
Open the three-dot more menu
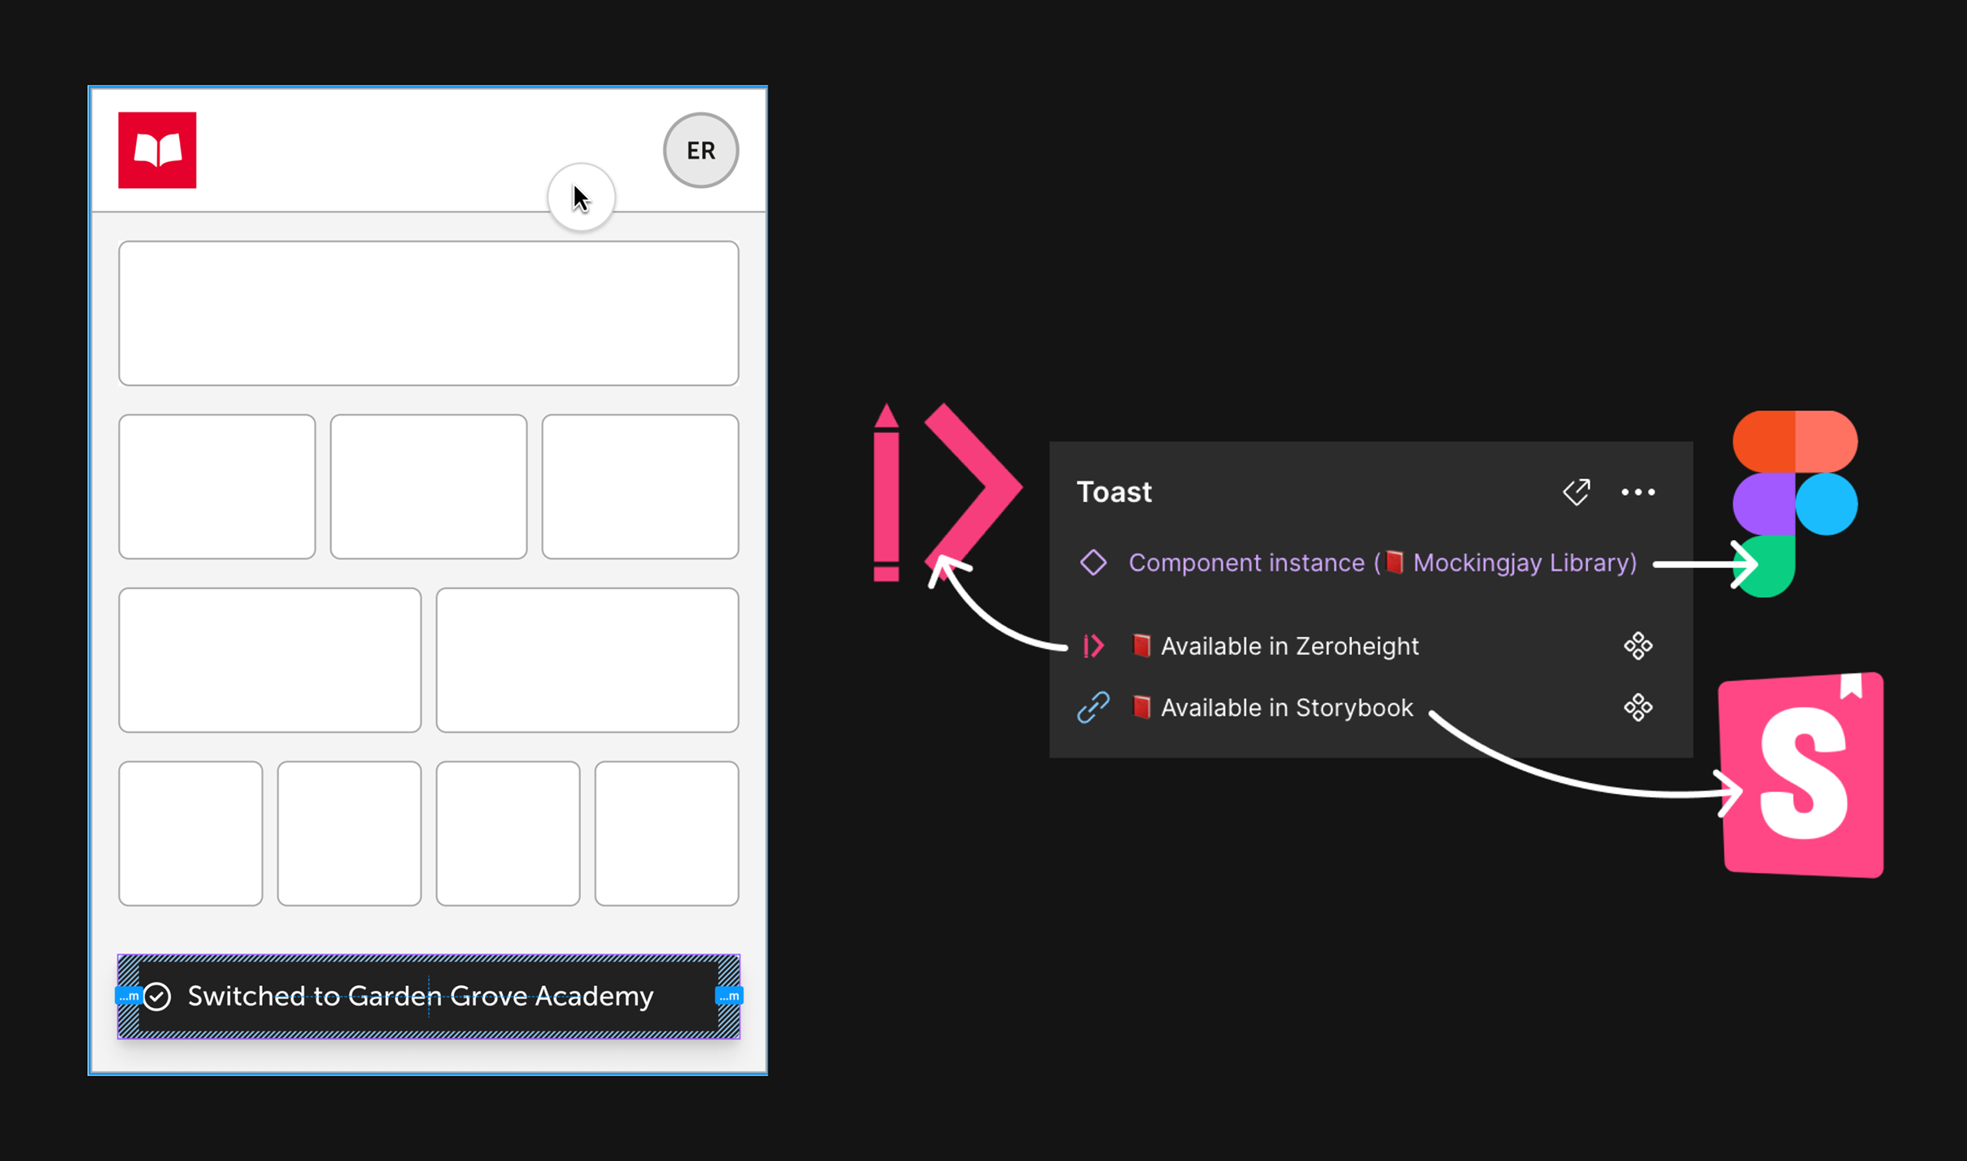click(1637, 492)
